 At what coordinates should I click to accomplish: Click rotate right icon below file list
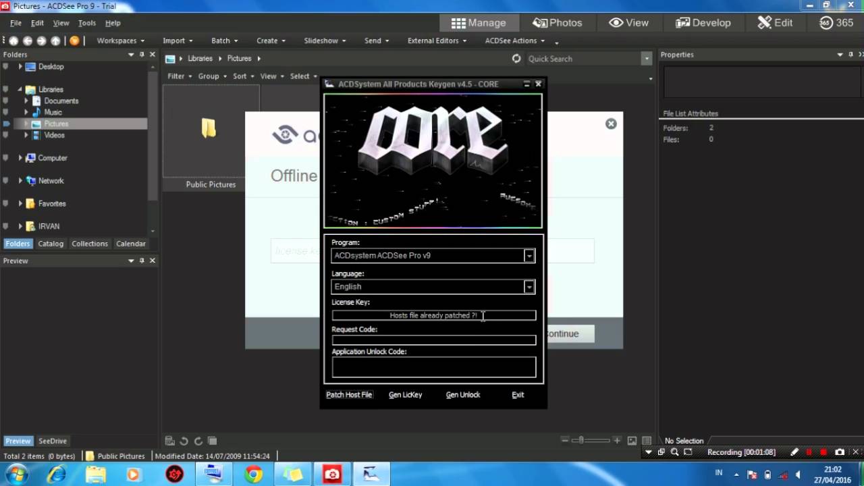(x=198, y=441)
